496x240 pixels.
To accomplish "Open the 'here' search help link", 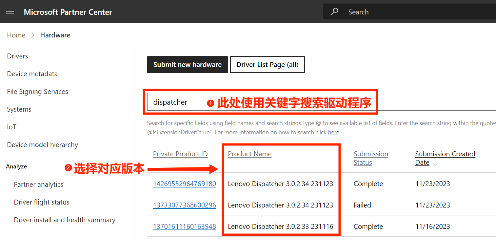I will [x=333, y=132].
